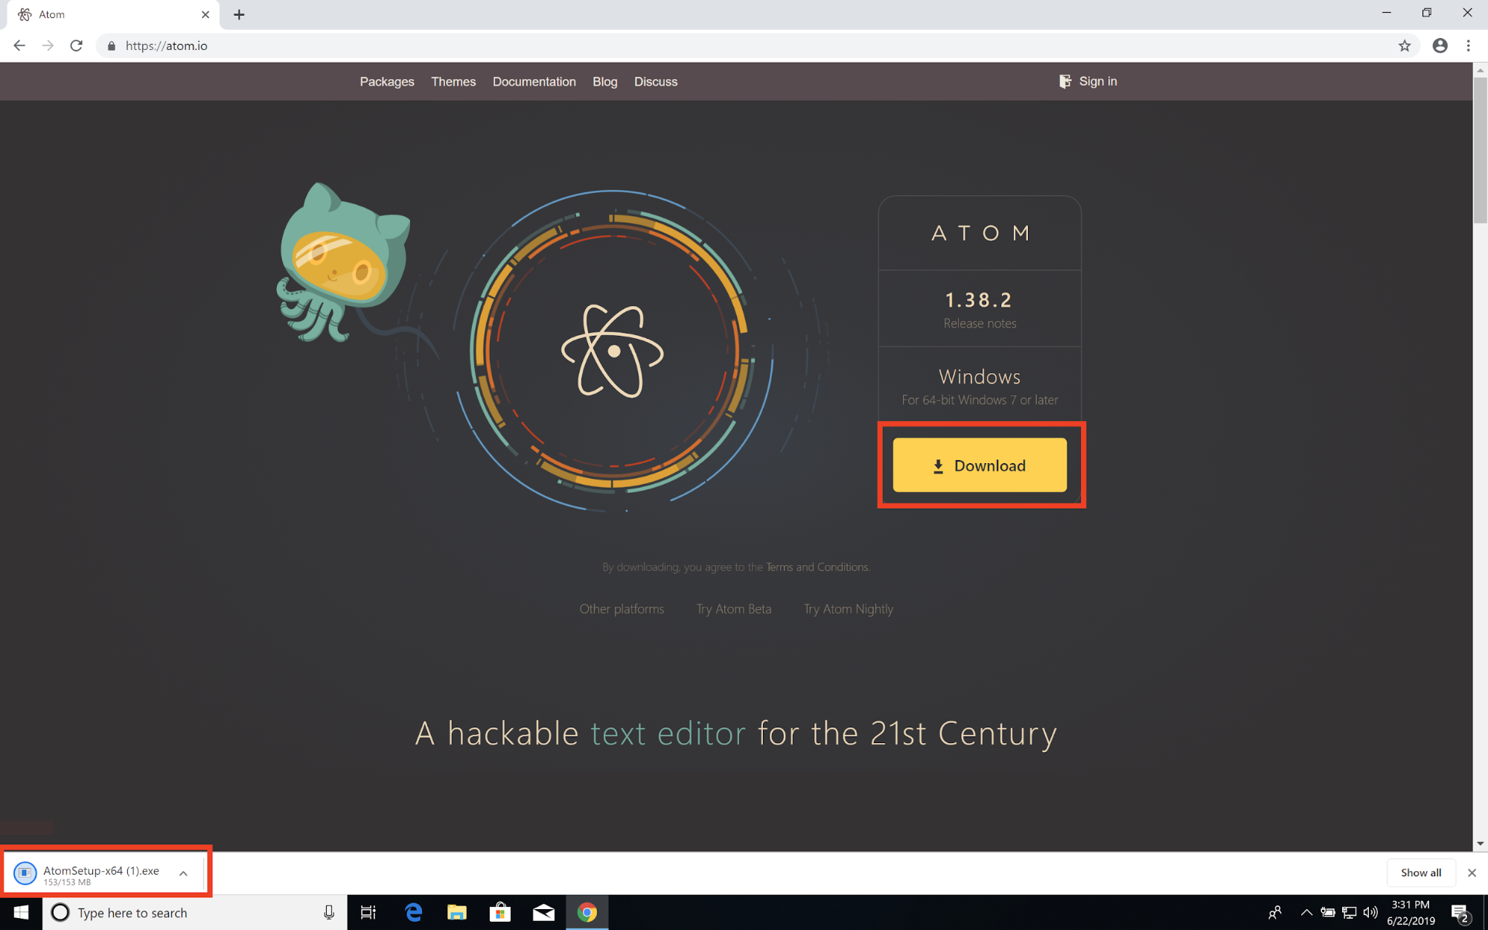This screenshot has height=930, width=1488.
Task: Bookmark the page using the star icon
Action: (1405, 45)
